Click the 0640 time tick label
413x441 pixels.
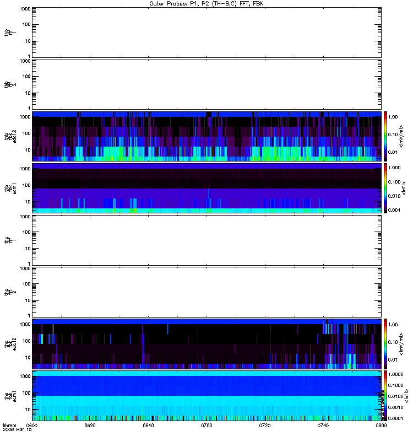click(x=148, y=426)
